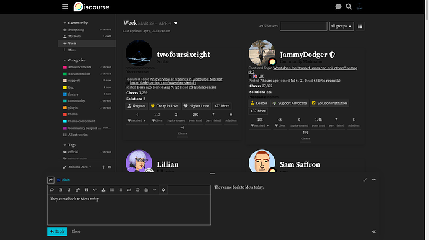Insert preformatted code in composer
The width and height of the screenshot is (429, 240).
click(x=95, y=190)
